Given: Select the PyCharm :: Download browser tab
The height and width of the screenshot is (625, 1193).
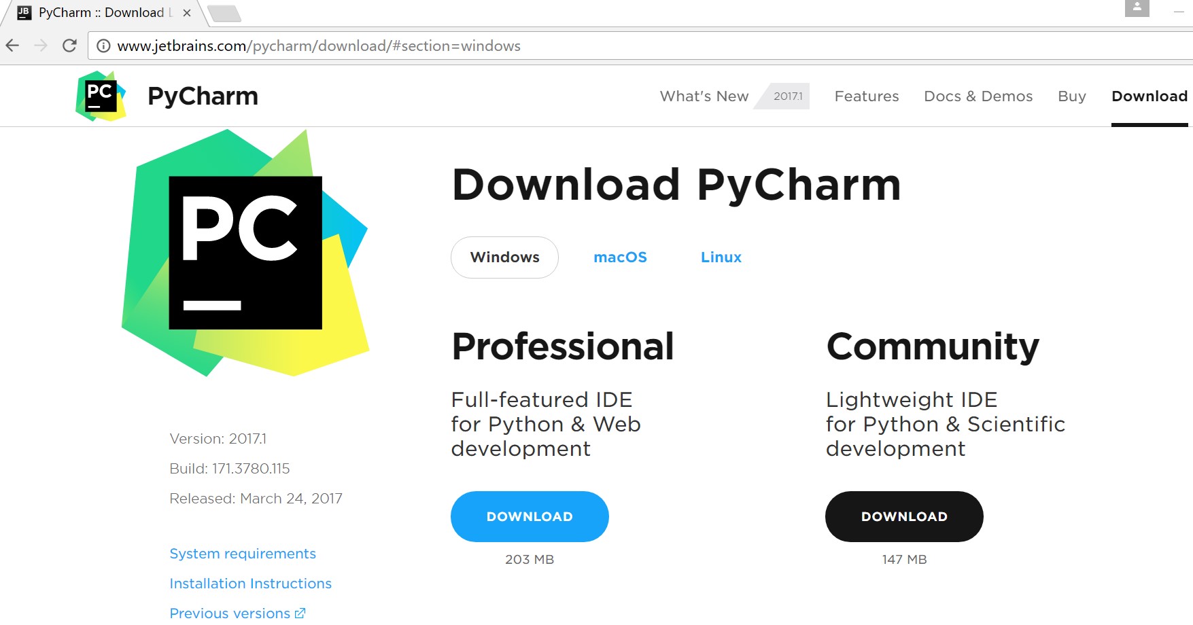Looking at the screenshot, I should tap(102, 13).
